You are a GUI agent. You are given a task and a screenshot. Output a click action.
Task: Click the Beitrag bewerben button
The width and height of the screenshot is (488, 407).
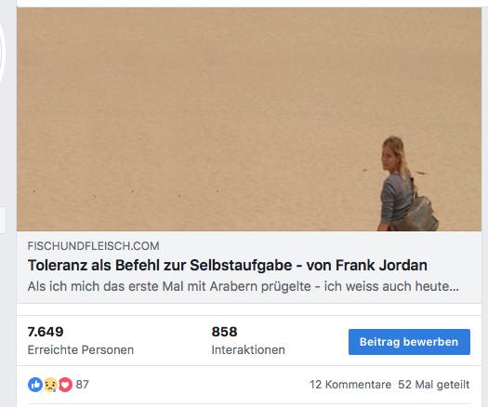pyautogui.click(x=409, y=342)
